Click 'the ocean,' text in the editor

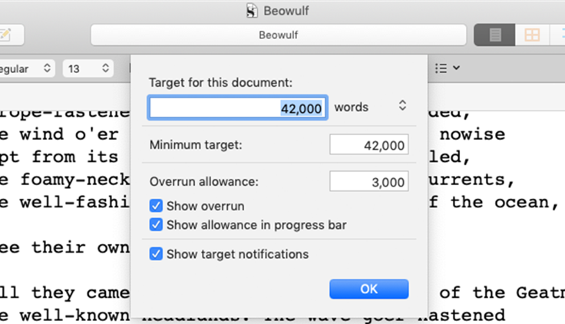tap(505, 202)
